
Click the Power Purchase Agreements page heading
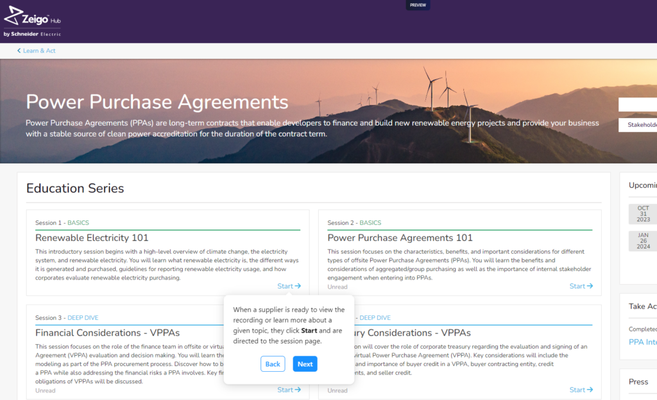pyautogui.click(x=157, y=102)
